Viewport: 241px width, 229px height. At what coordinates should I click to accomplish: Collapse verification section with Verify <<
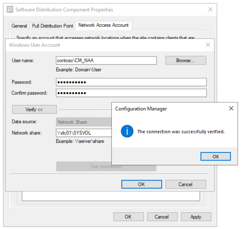pyautogui.click(x=34, y=110)
